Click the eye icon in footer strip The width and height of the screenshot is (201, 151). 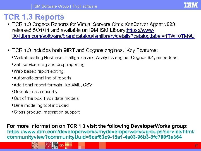tap(61, 145)
